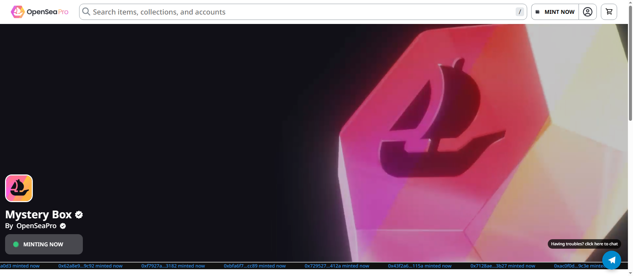Open the OpenSeaPro creator link
633x276 pixels.
(37, 226)
